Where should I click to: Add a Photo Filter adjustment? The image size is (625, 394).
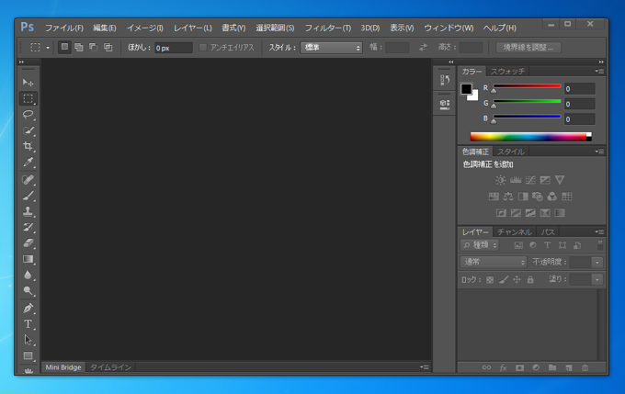[x=538, y=197]
